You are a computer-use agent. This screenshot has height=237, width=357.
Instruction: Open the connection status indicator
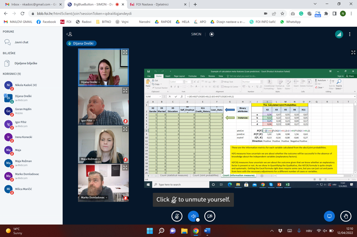click(339, 34)
